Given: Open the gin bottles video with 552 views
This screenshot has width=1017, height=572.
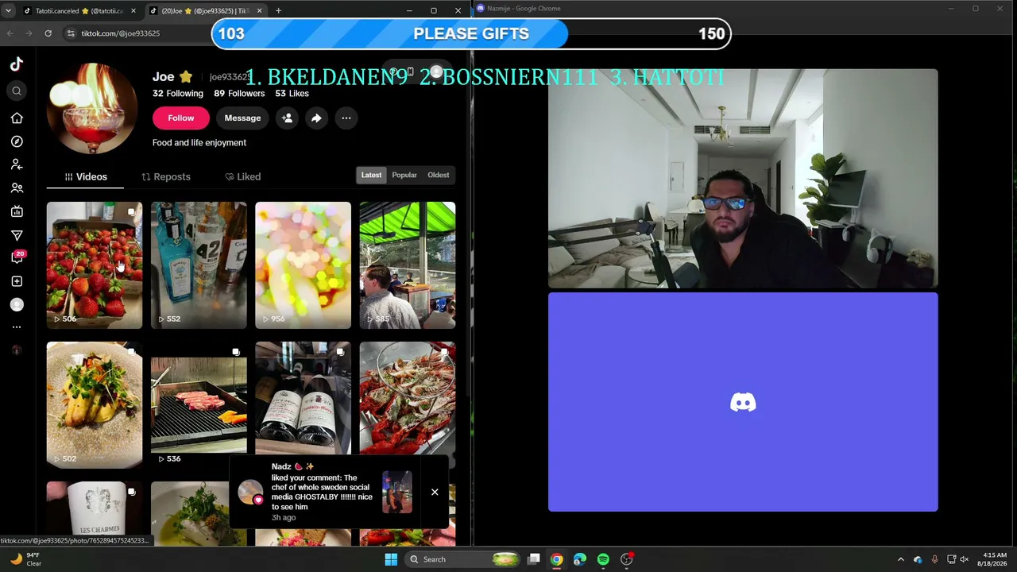Looking at the screenshot, I should pos(199,265).
